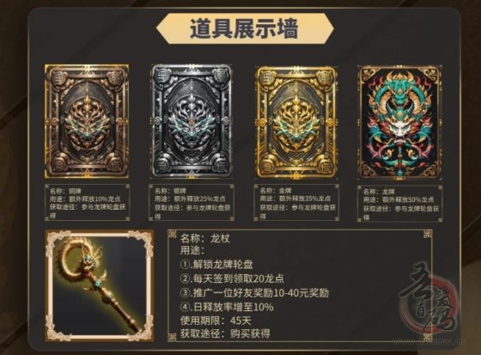Image resolution: width=481 pixels, height=355 pixels.
Task: Click the 金牌 description box with 35%龙点
Action: pyautogui.click(x=296, y=202)
